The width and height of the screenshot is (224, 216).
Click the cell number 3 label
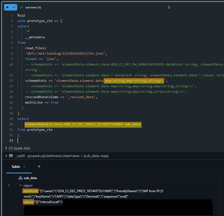tap(169, 7)
